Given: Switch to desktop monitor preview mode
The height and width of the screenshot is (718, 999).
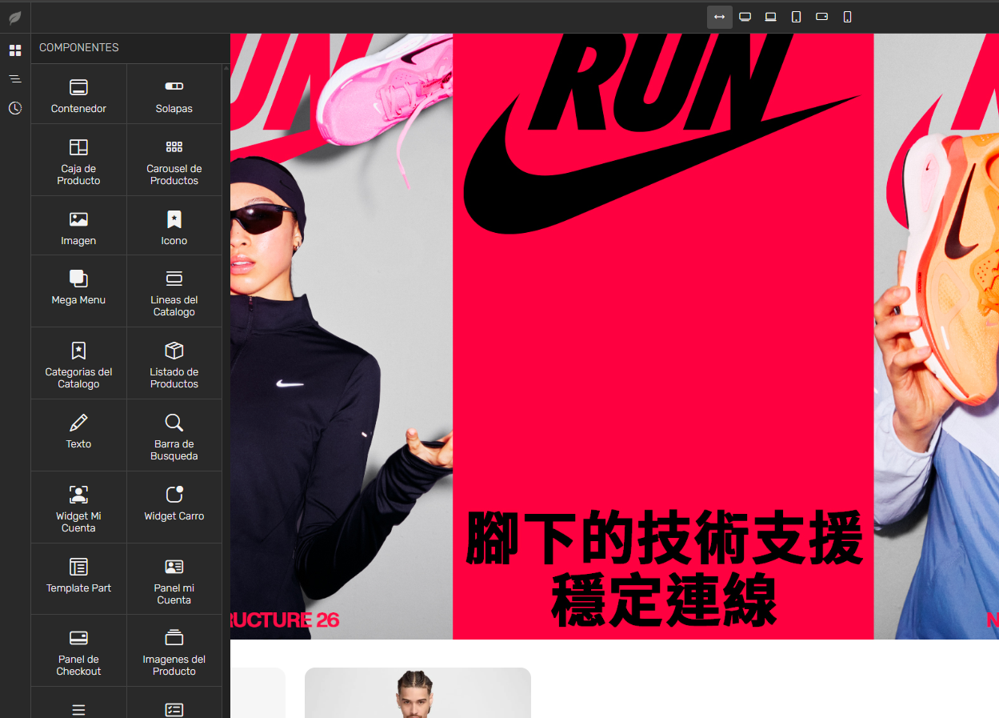Looking at the screenshot, I should 745,16.
